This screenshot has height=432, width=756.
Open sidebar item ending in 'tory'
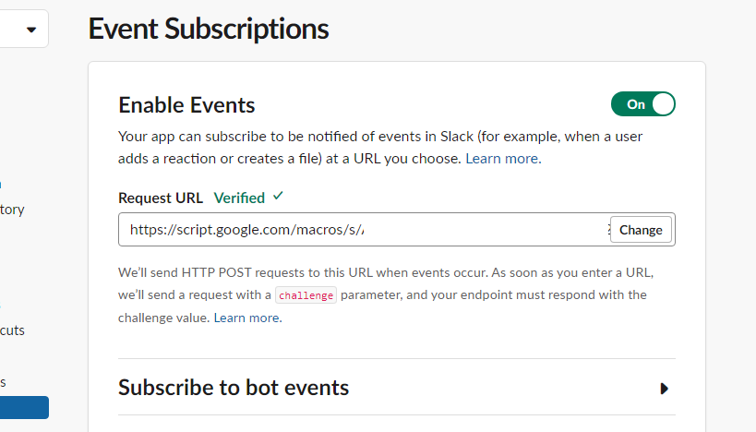12,210
